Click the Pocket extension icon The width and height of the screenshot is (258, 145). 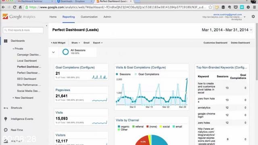235,7
